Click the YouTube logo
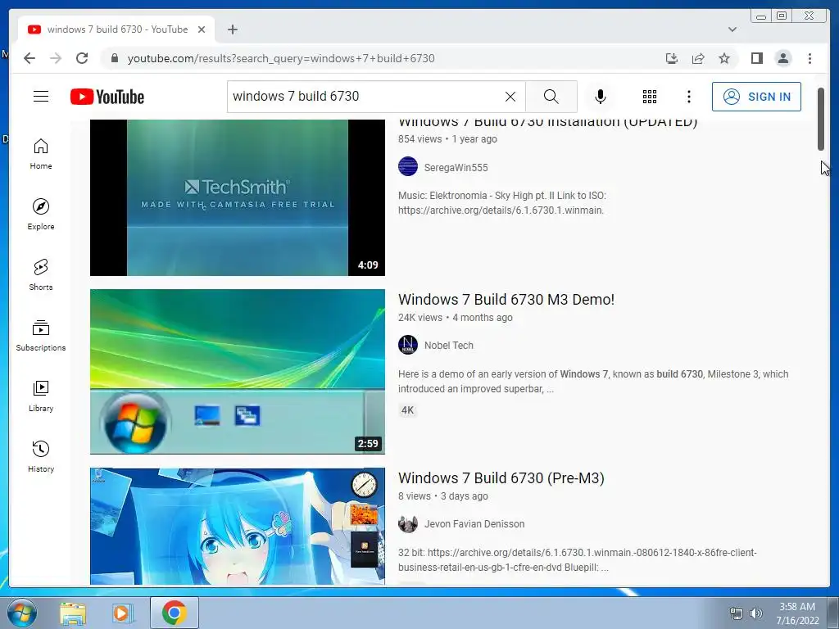Image resolution: width=839 pixels, height=629 pixels. (x=107, y=97)
